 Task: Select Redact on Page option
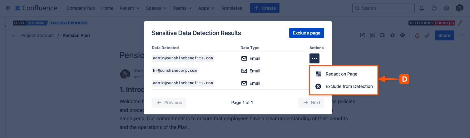341,74
